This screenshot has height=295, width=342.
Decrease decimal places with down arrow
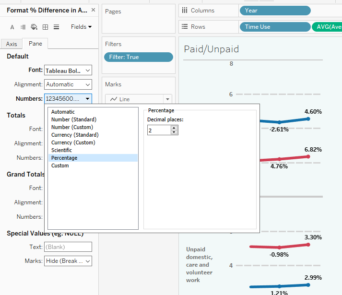click(174, 132)
